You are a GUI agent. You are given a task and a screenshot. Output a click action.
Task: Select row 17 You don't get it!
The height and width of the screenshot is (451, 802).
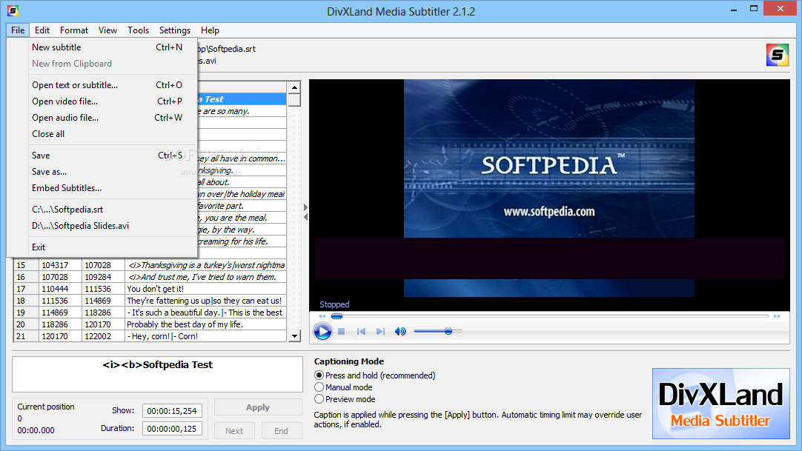(149, 289)
